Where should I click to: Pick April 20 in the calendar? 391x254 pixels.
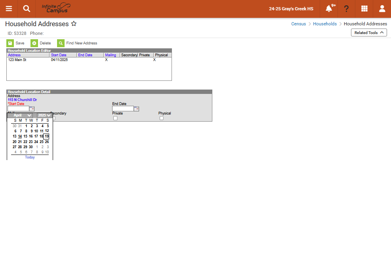(x=15, y=142)
